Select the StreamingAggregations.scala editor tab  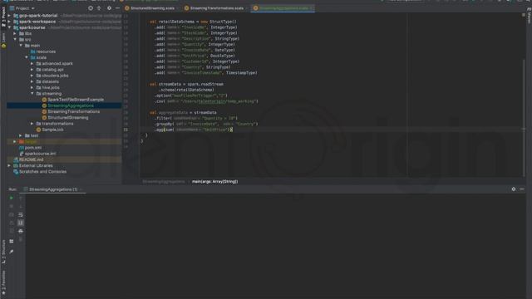coord(283,8)
